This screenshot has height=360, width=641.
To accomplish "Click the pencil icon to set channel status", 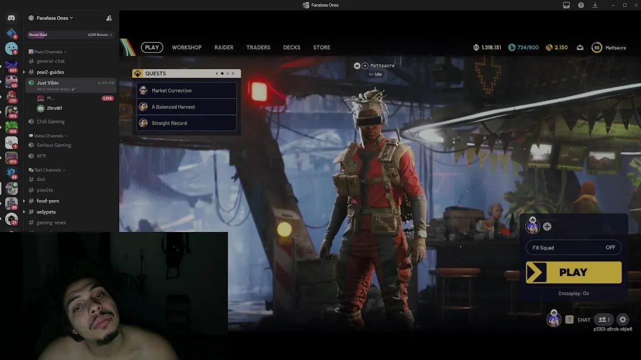I will pyautogui.click(x=73, y=89).
